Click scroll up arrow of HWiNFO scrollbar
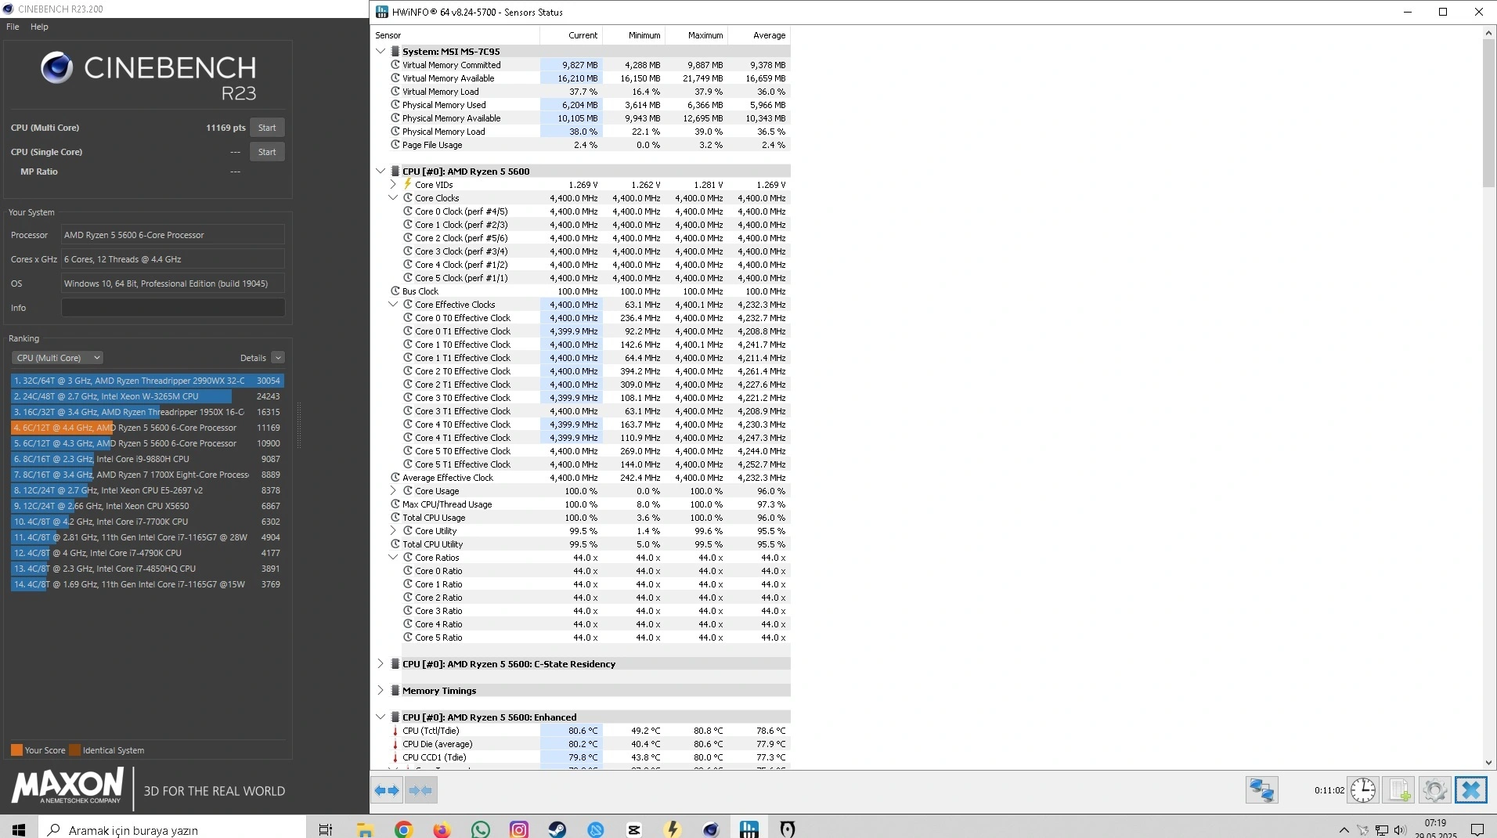1497x838 pixels. coord(1488,33)
